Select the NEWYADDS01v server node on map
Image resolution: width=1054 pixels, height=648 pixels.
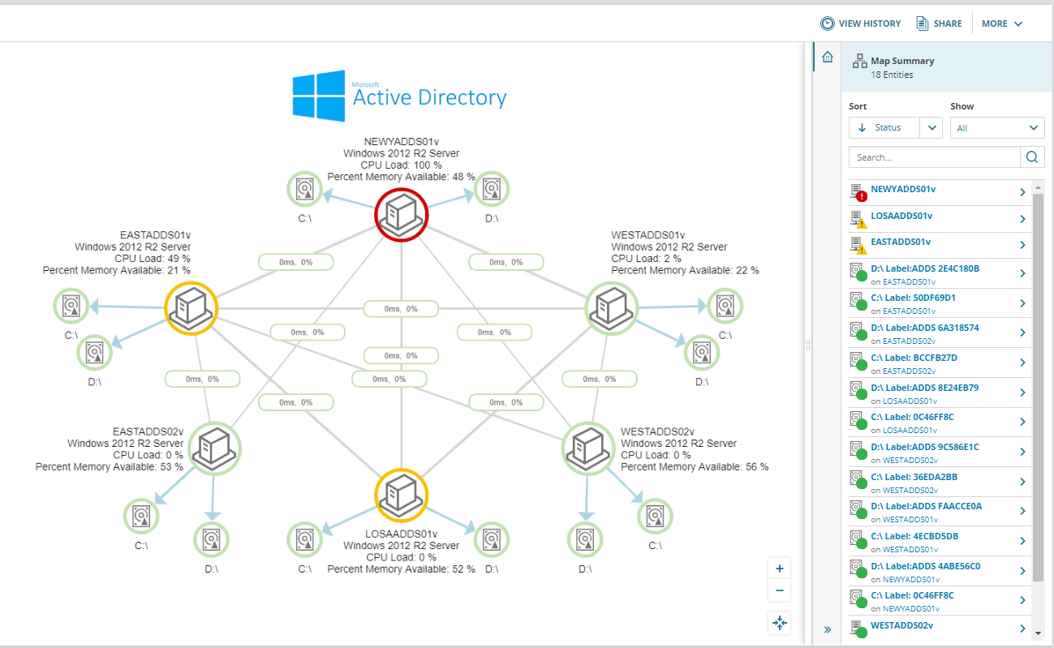pyautogui.click(x=401, y=214)
